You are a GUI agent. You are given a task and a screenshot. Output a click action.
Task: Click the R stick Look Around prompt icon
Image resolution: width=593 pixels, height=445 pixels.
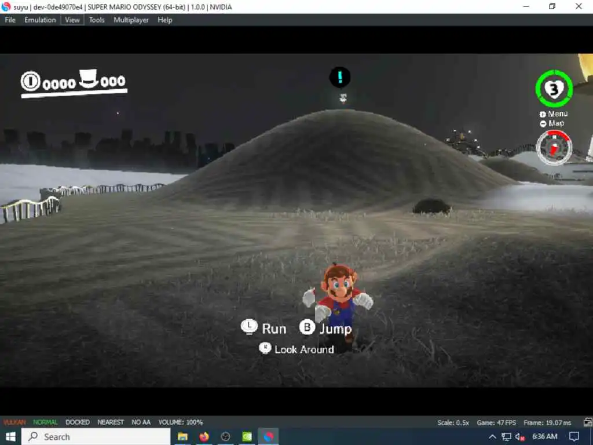(265, 348)
